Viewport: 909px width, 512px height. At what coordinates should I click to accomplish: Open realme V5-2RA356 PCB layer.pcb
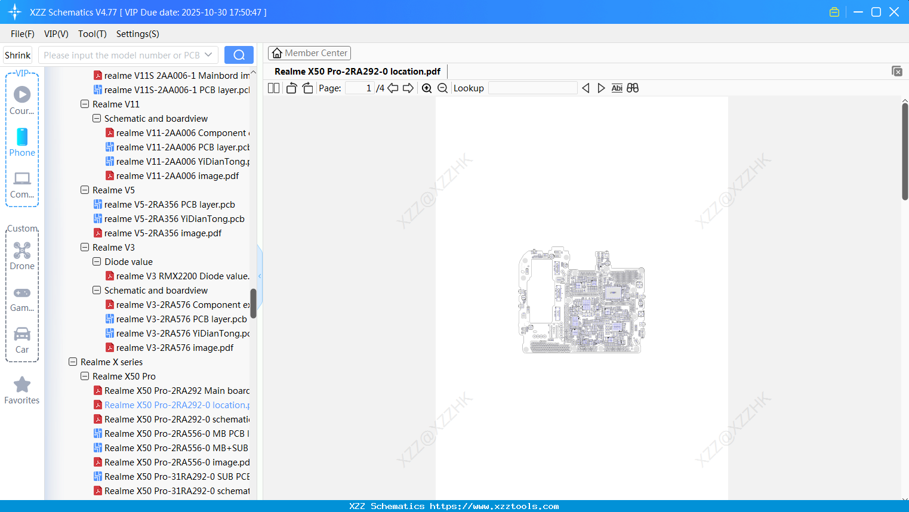tap(164, 204)
